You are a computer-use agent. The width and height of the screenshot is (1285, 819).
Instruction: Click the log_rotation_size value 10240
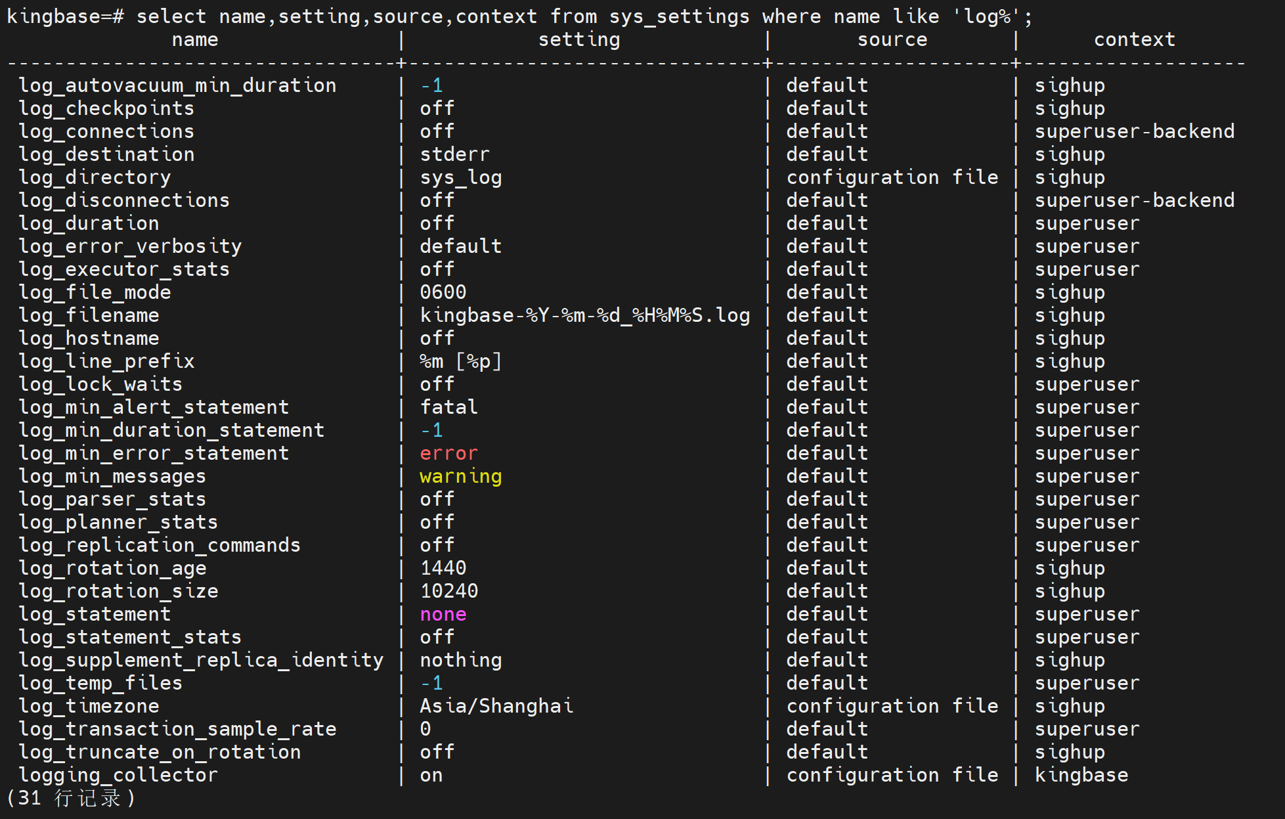click(x=448, y=592)
